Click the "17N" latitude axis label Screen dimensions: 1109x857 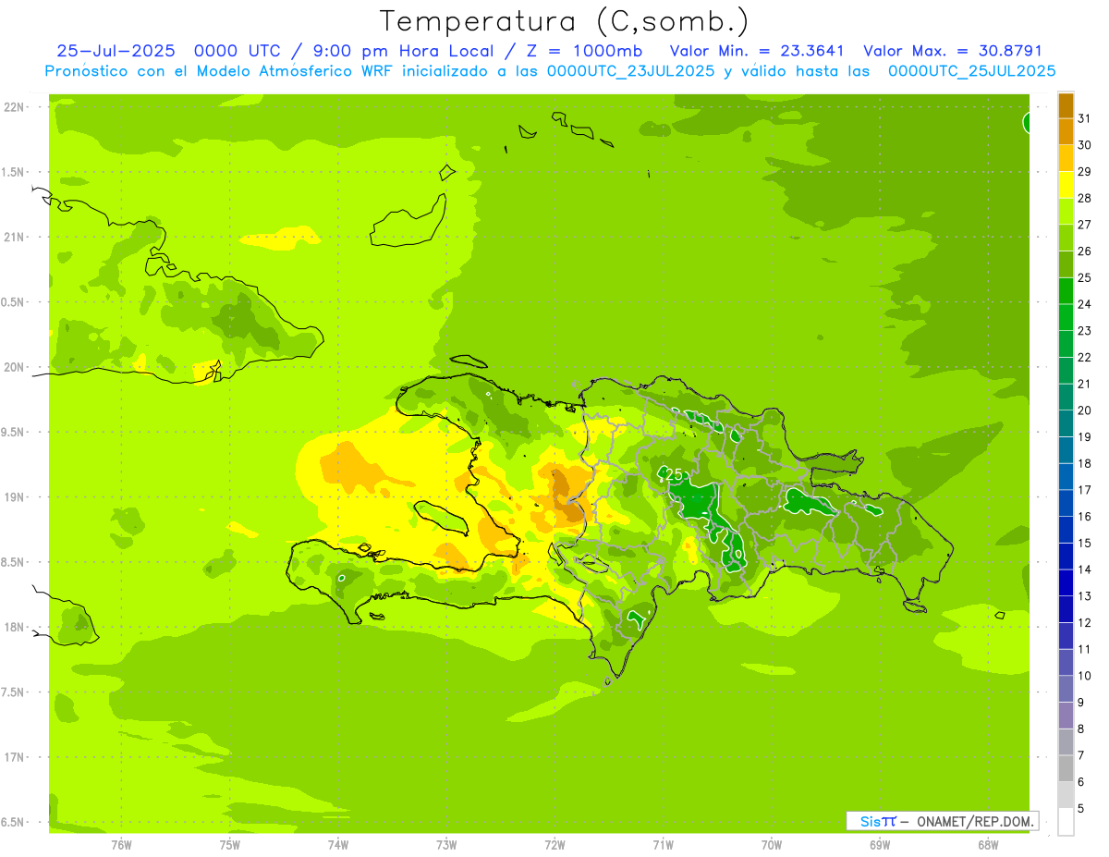click(14, 757)
